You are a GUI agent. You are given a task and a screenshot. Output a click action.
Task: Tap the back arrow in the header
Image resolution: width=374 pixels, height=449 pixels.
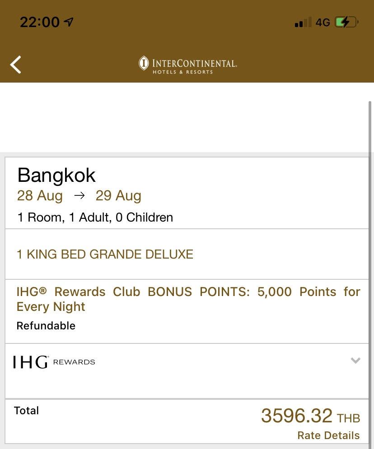pyautogui.click(x=16, y=65)
